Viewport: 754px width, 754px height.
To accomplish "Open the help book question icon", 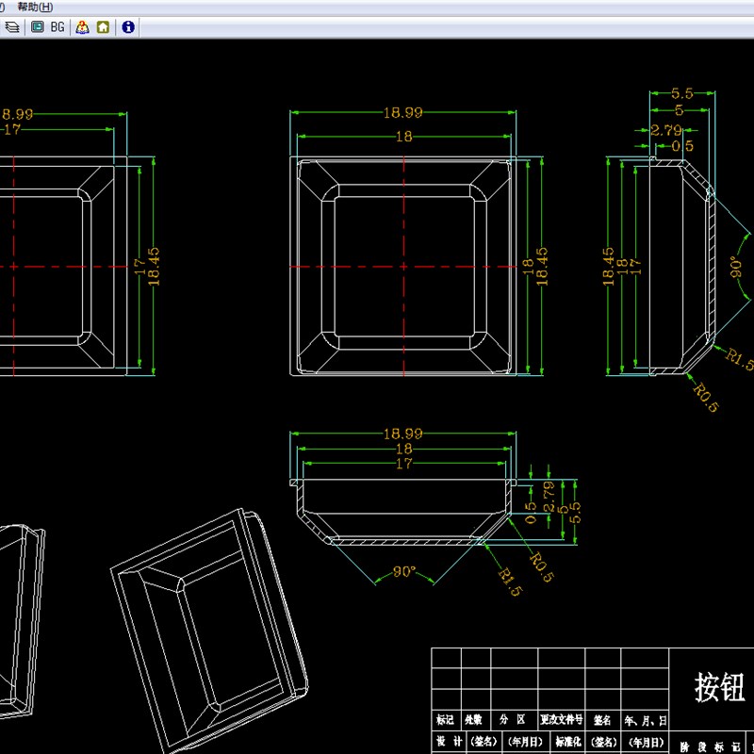I will pos(82,27).
